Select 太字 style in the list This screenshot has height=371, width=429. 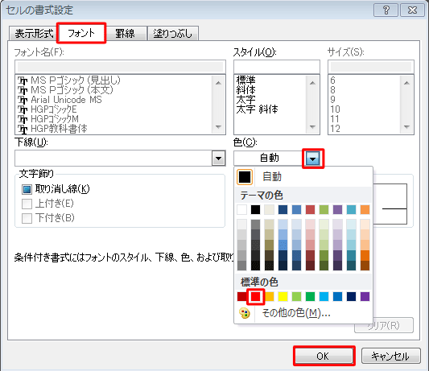245,100
